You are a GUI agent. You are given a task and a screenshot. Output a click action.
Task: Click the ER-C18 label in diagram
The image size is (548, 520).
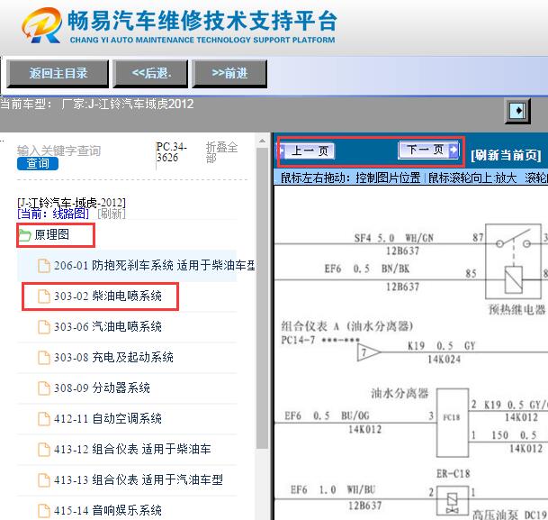(x=453, y=474)
